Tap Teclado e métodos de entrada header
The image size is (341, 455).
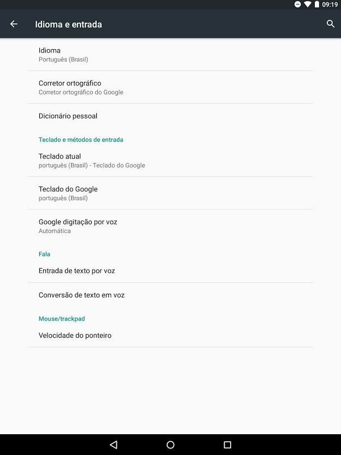pyautogui.click(x=81, y=139)
